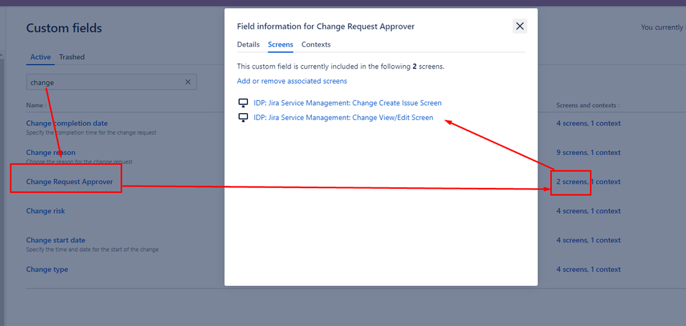Open the Trashed custom fields tab
686x326 pixels.
(71, 57)
